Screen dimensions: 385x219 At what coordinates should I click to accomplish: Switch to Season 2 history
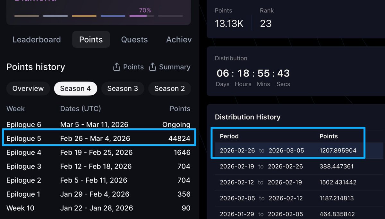(169, 89)
